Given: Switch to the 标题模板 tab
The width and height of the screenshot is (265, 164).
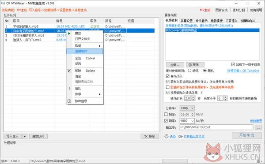Looking at the screenshot, I should (x=216, y=21).
